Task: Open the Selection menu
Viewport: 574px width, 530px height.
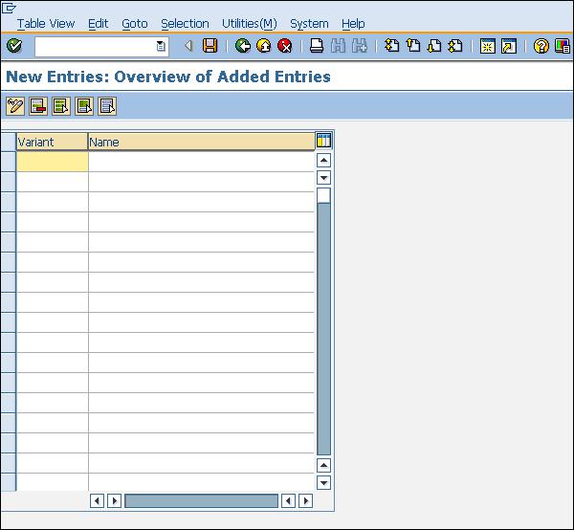Action: pos(185,24)
